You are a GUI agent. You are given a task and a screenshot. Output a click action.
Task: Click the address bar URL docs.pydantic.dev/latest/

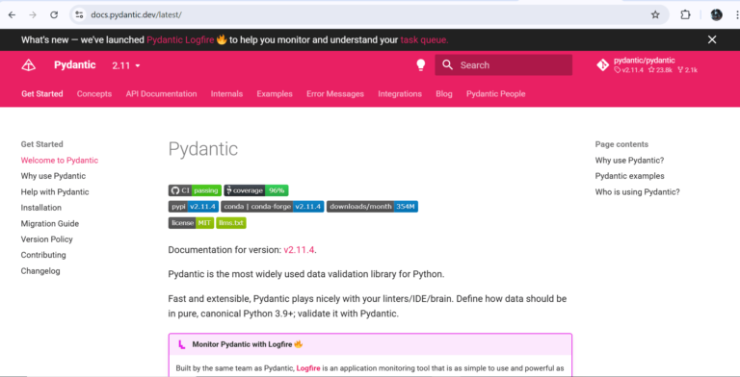(x=137, y=14)
